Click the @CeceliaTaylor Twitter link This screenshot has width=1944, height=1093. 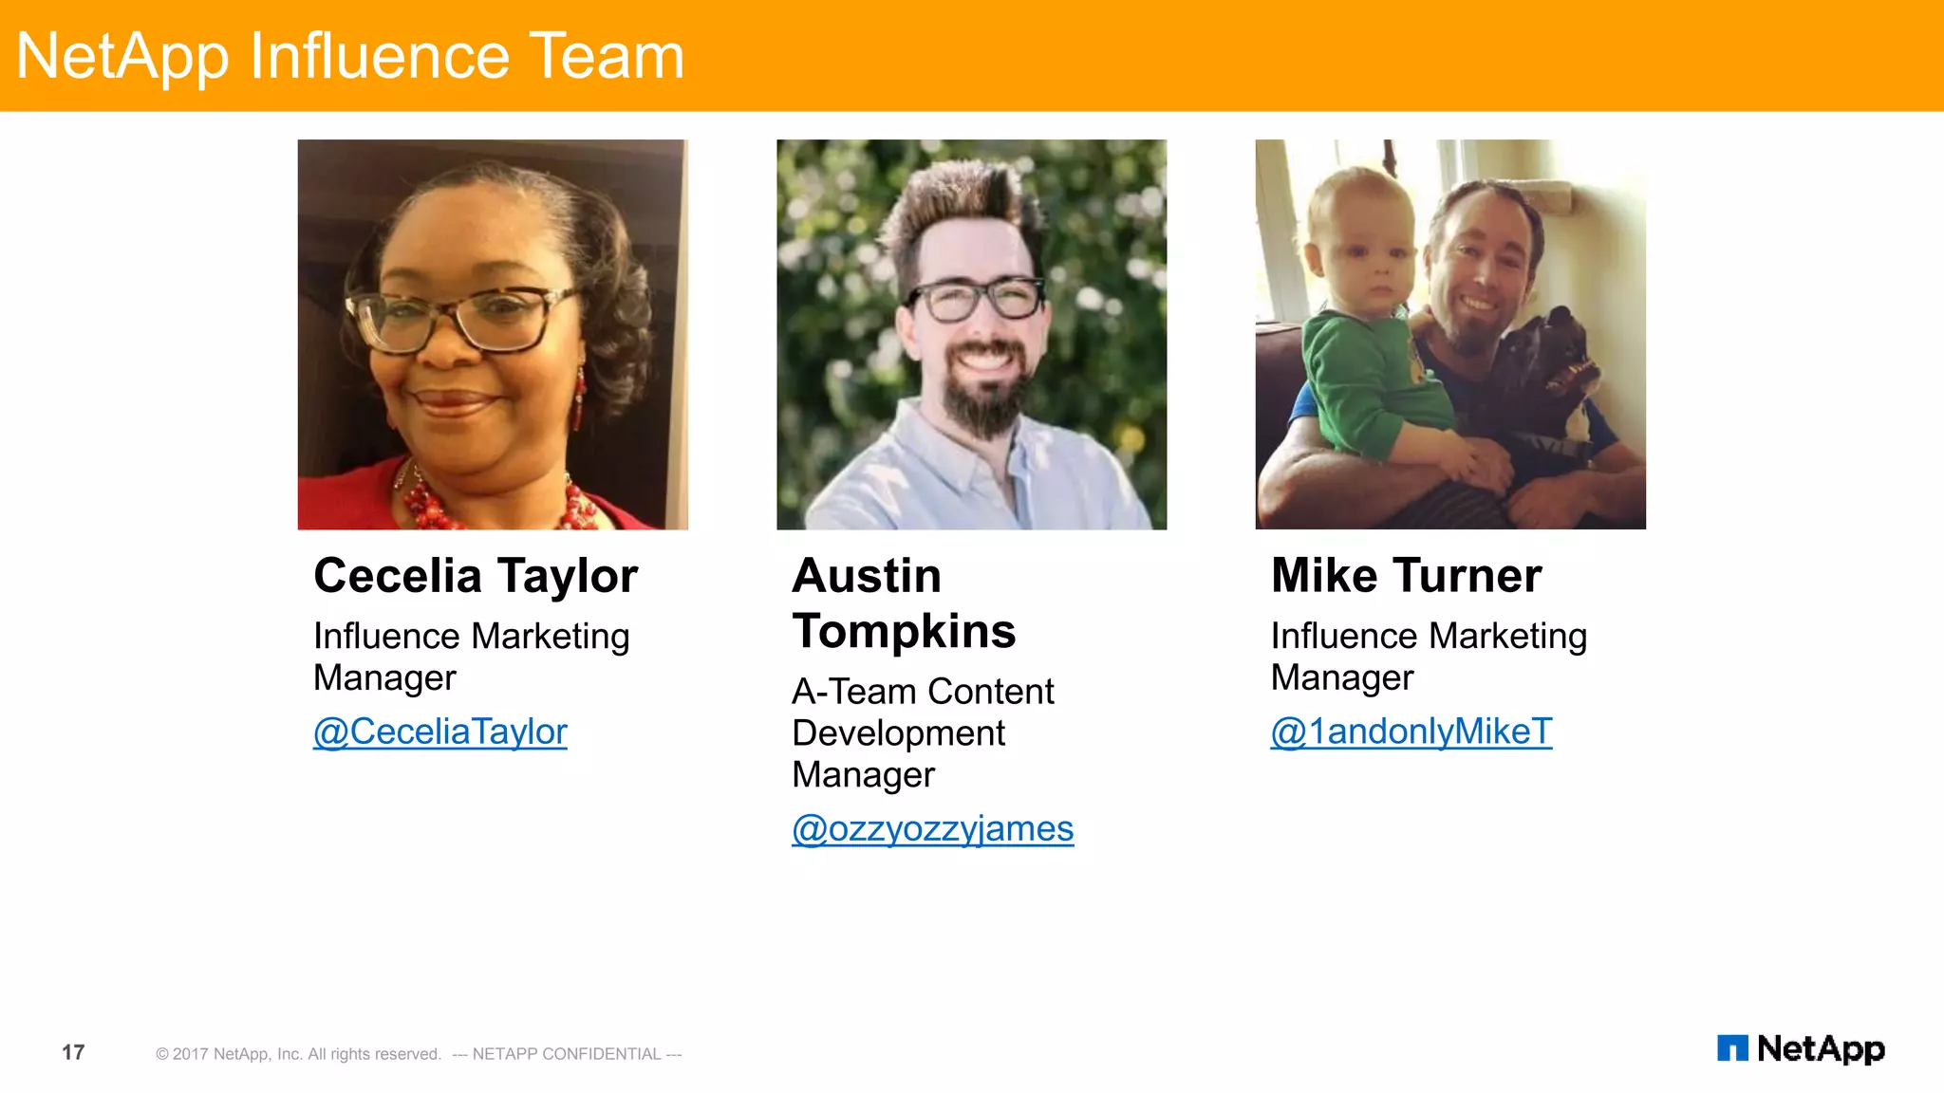440,732
